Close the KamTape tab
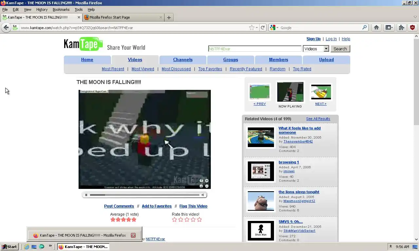 [x=79, y=17]
